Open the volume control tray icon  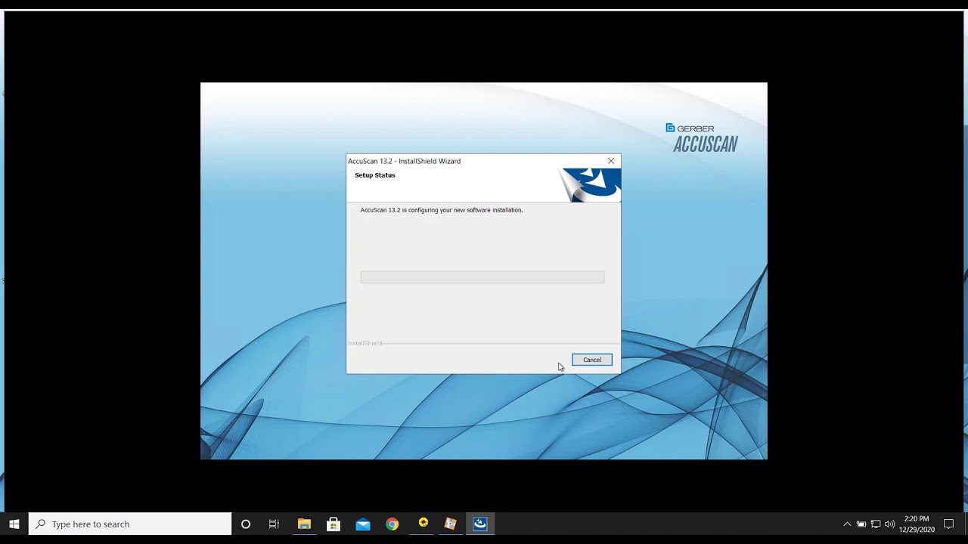coord(889,524)
